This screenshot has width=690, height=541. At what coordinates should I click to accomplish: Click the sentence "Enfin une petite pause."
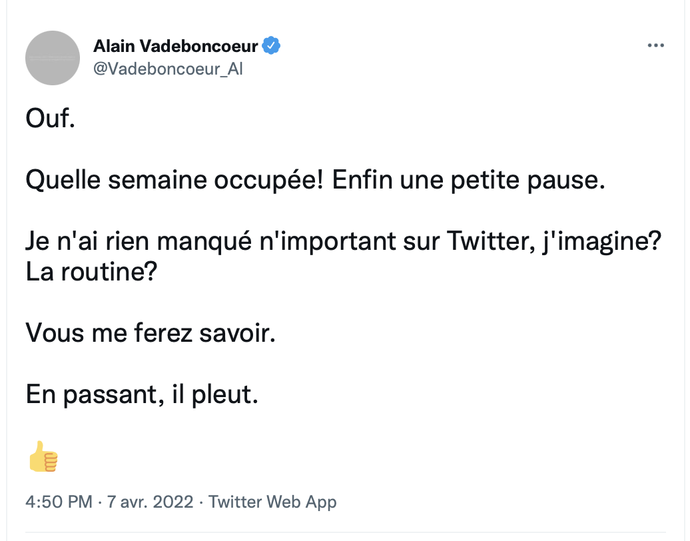click(469, 180)
